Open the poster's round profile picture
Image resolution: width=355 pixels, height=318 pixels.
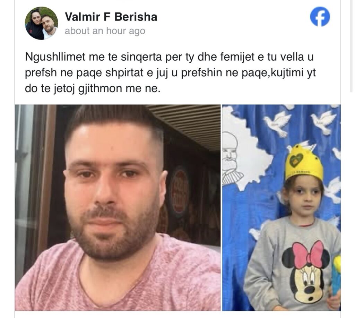tap(42, 23)
